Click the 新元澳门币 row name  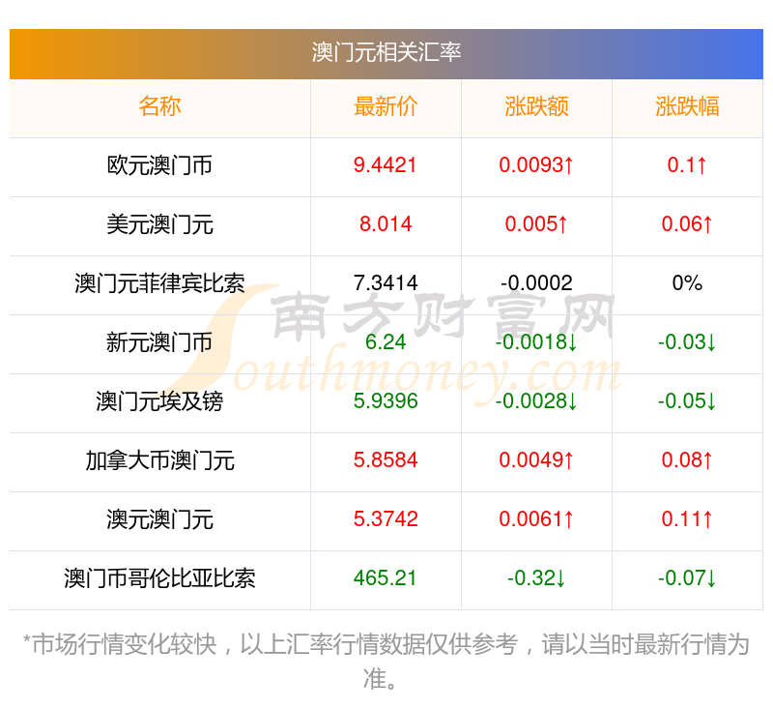coord(159,342)
